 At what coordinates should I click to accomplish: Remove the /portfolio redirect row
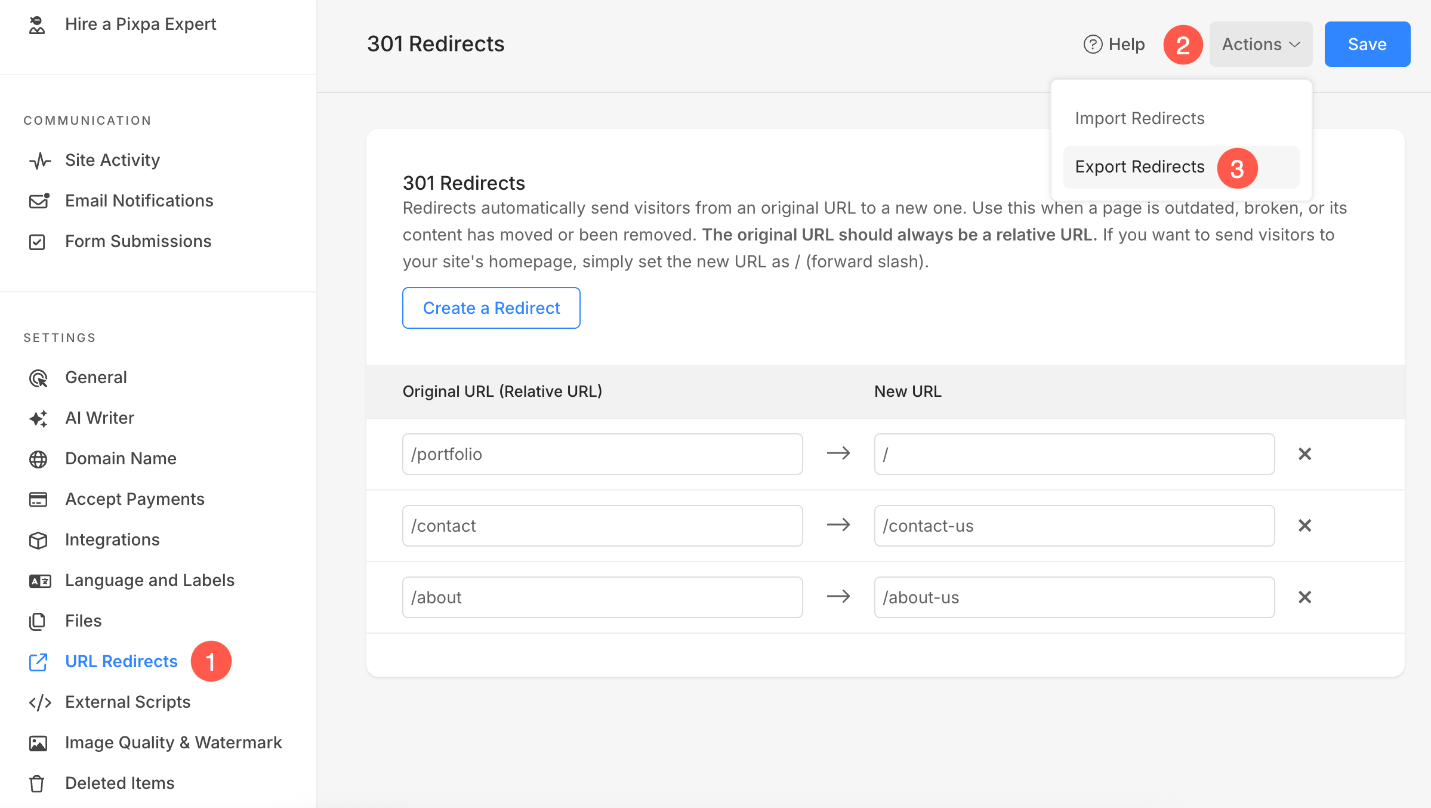pyautogui.click(x=1304, y=454)
